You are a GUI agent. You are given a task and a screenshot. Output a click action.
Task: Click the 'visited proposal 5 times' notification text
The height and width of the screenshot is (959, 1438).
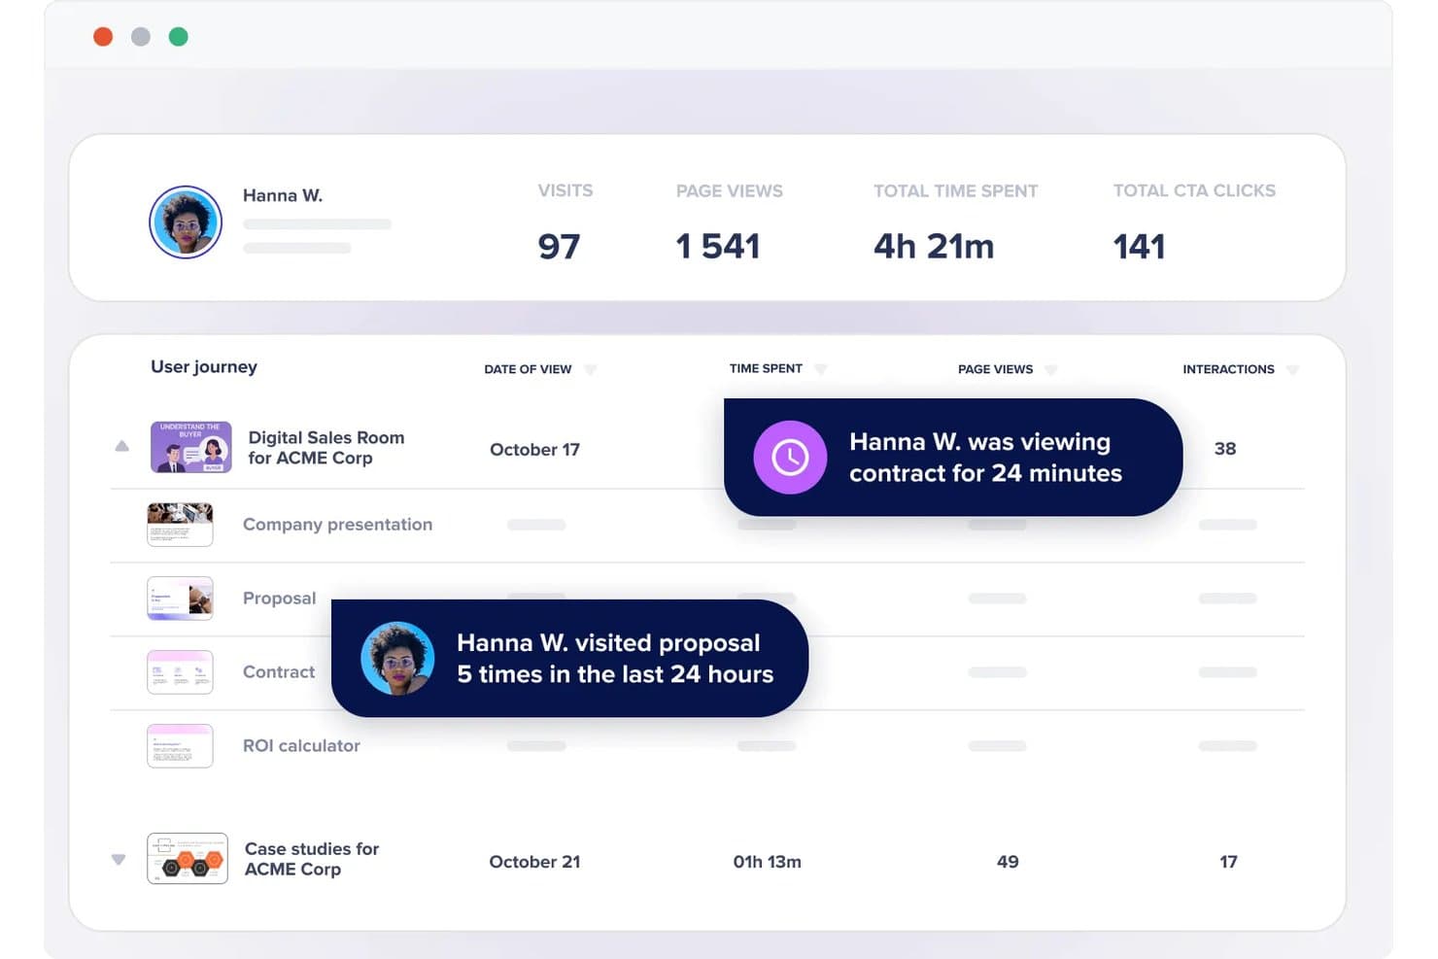click(615, 659)
